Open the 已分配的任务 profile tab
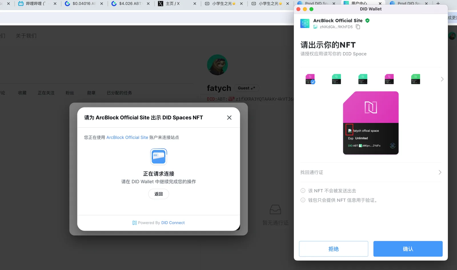The width and height of the screenshot is (457, 270). [x=119, y=93]
